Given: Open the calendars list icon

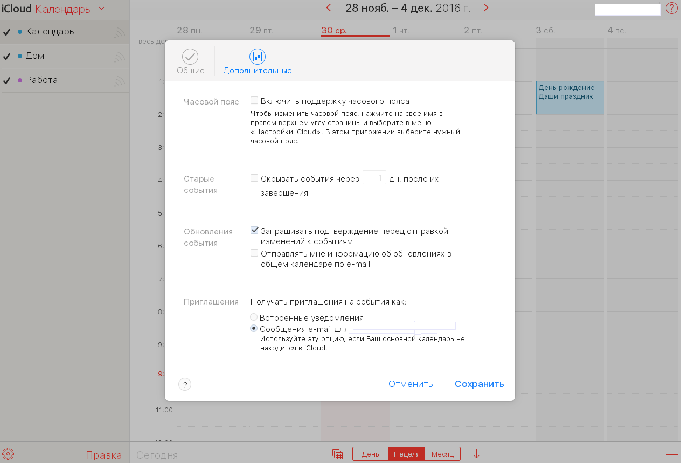Looking at the screenshot, I should 338,454.
